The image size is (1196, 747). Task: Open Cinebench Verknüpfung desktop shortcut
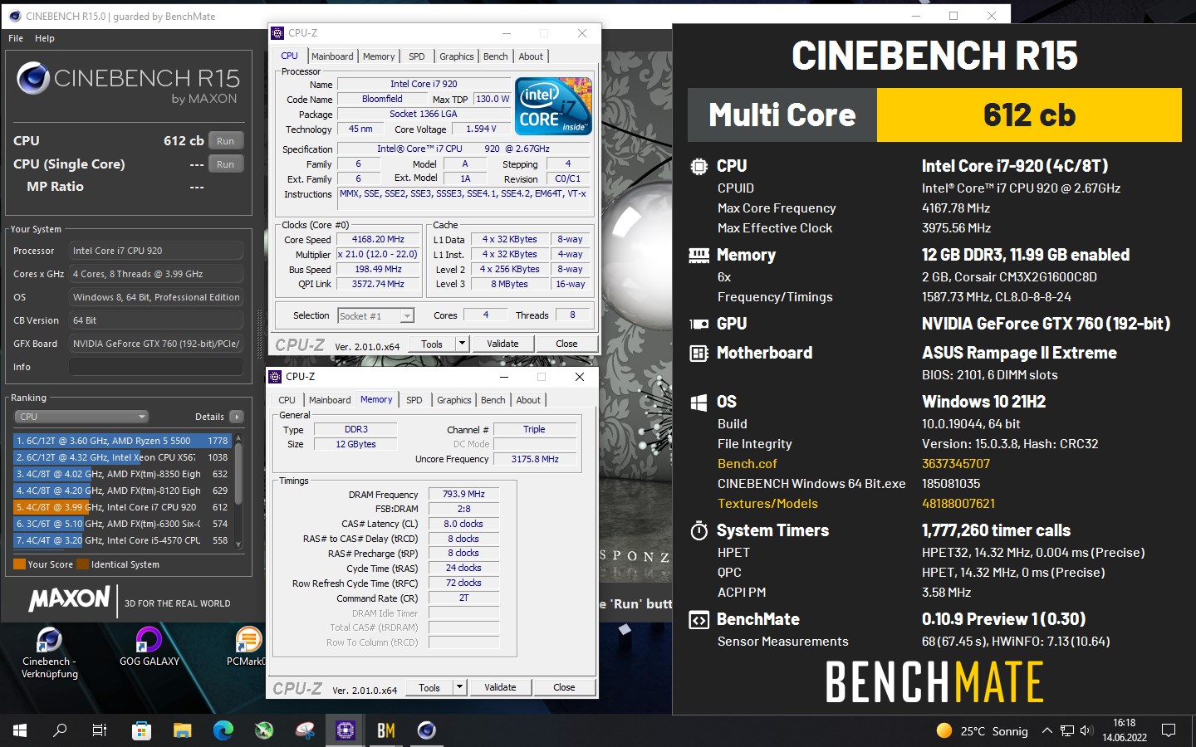click(x=50, y=652)
